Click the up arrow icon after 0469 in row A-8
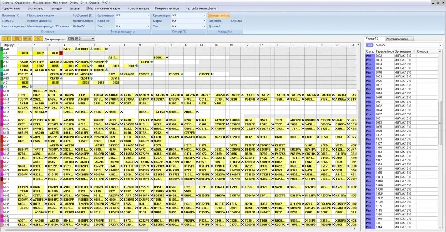This screenshot has width=446, height=232. pyautogui.click(x=31, y=87)
